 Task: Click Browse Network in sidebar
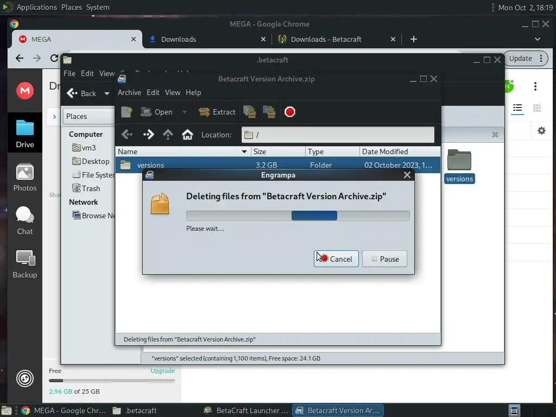(93, 216)
